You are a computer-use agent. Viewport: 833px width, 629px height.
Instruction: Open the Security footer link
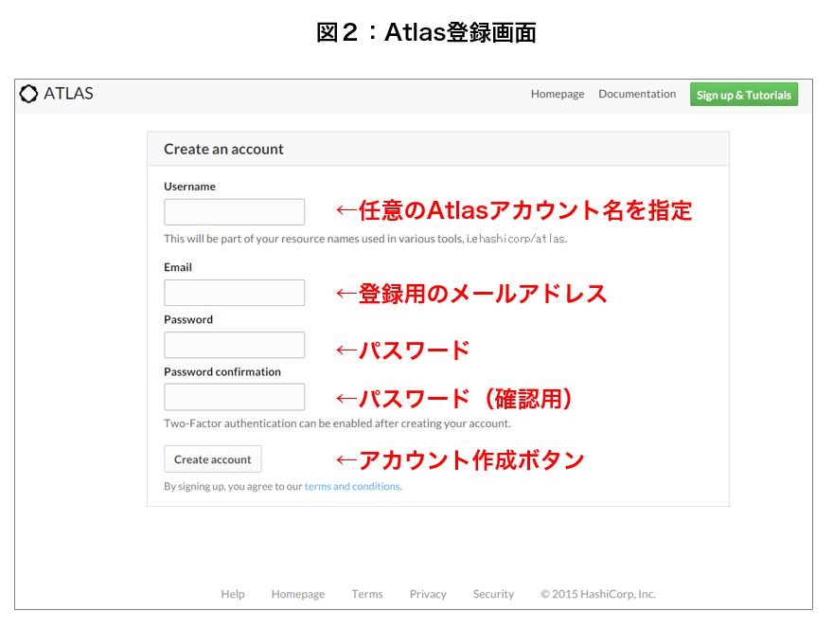click(x=493, y=594)
